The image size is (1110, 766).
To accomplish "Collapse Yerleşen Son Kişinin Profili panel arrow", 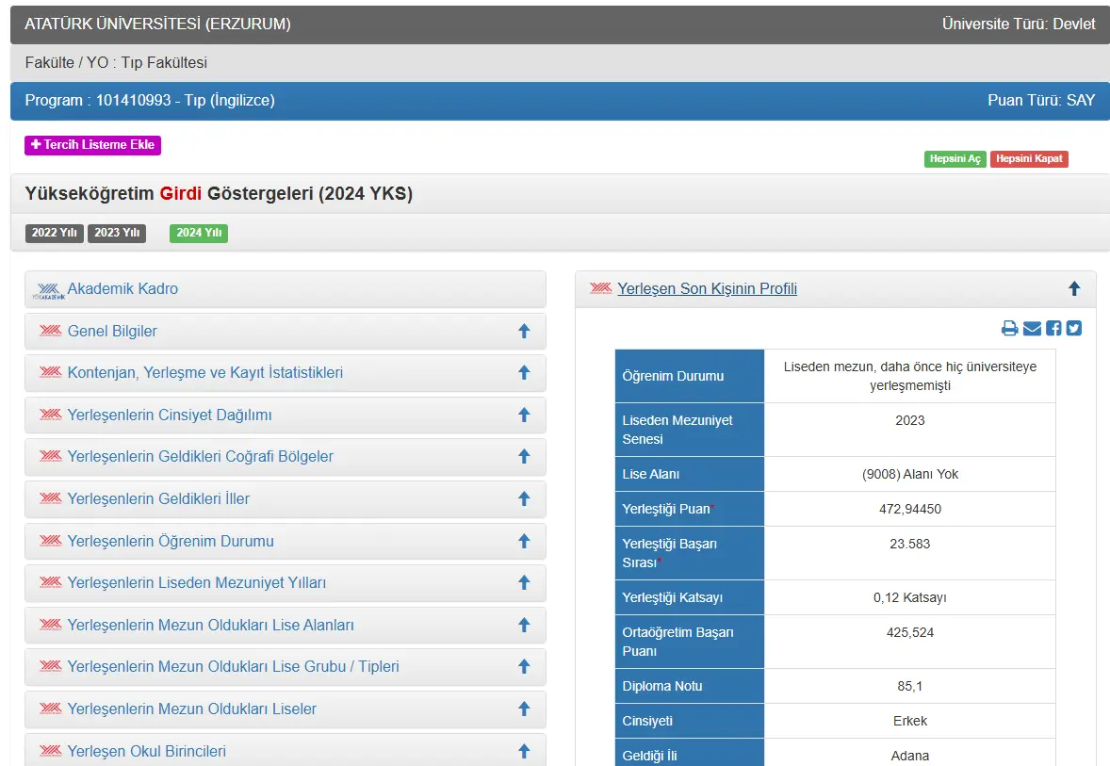I will point(1074,288).
